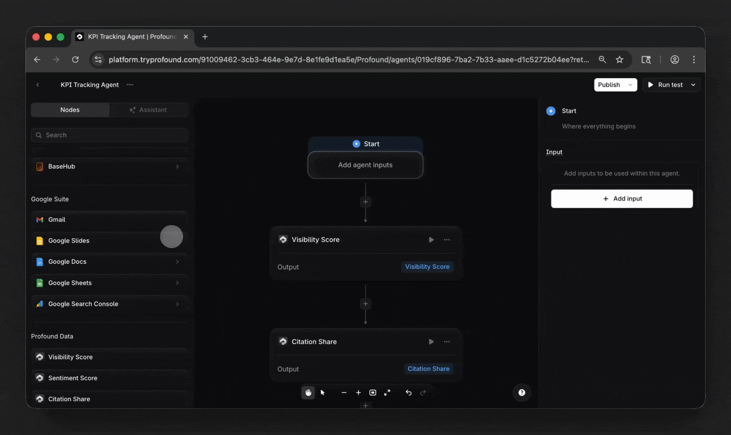
Task: Open a new browser tab
Action: tap(205, 37)
